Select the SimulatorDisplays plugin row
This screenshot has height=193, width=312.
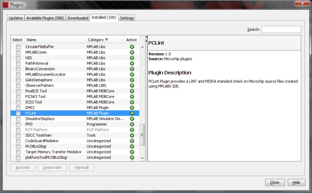75,119
